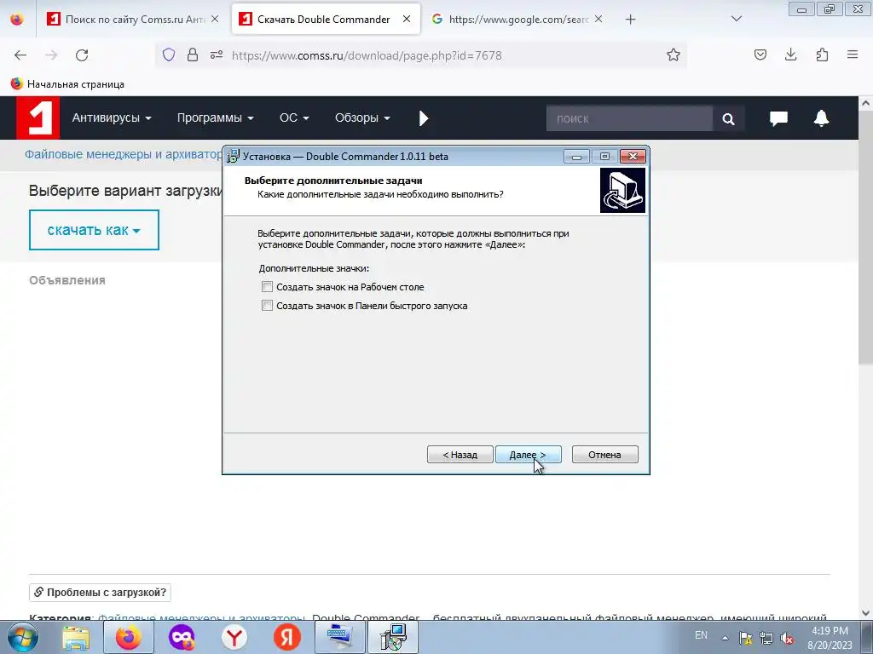
Task: Reload the current page
Action: pos(82,55)
